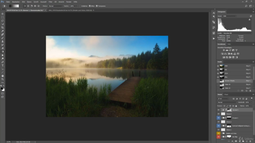This screenshot has height=143, width=255.
Task: Open the Datei menu
Action: tap(8, 2)
